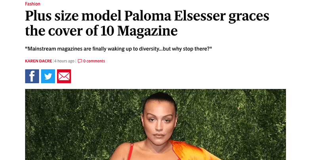309x160 pixels.
Task: Share the article on Facebook
Action: 32,76
